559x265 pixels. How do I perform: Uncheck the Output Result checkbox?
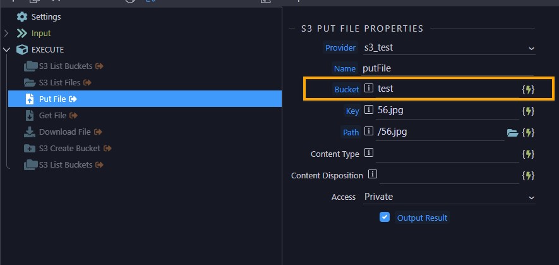(384, 217)
